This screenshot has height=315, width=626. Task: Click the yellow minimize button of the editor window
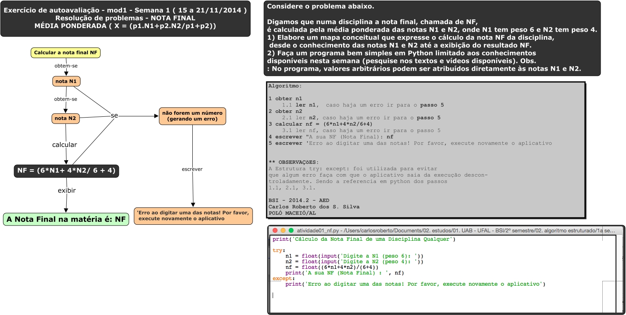click(283, 231)
